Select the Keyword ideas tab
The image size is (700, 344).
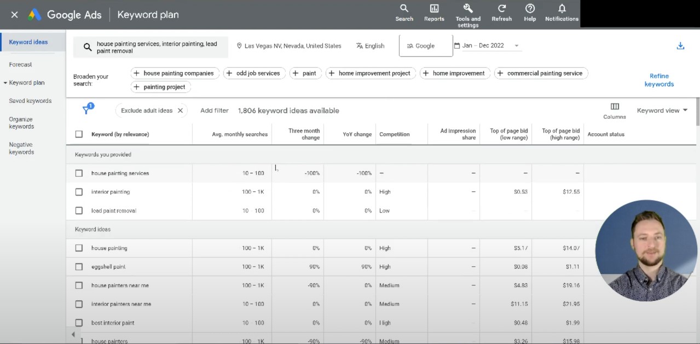click(x=28, y=42)
